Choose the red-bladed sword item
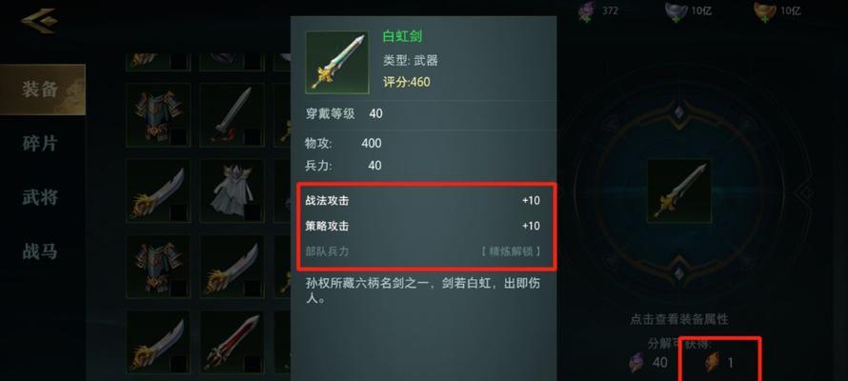 click(x=232, y=342)
